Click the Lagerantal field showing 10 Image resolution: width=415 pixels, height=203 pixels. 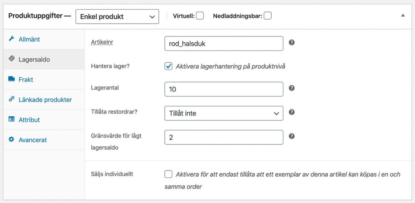click(x=224, y=89)
